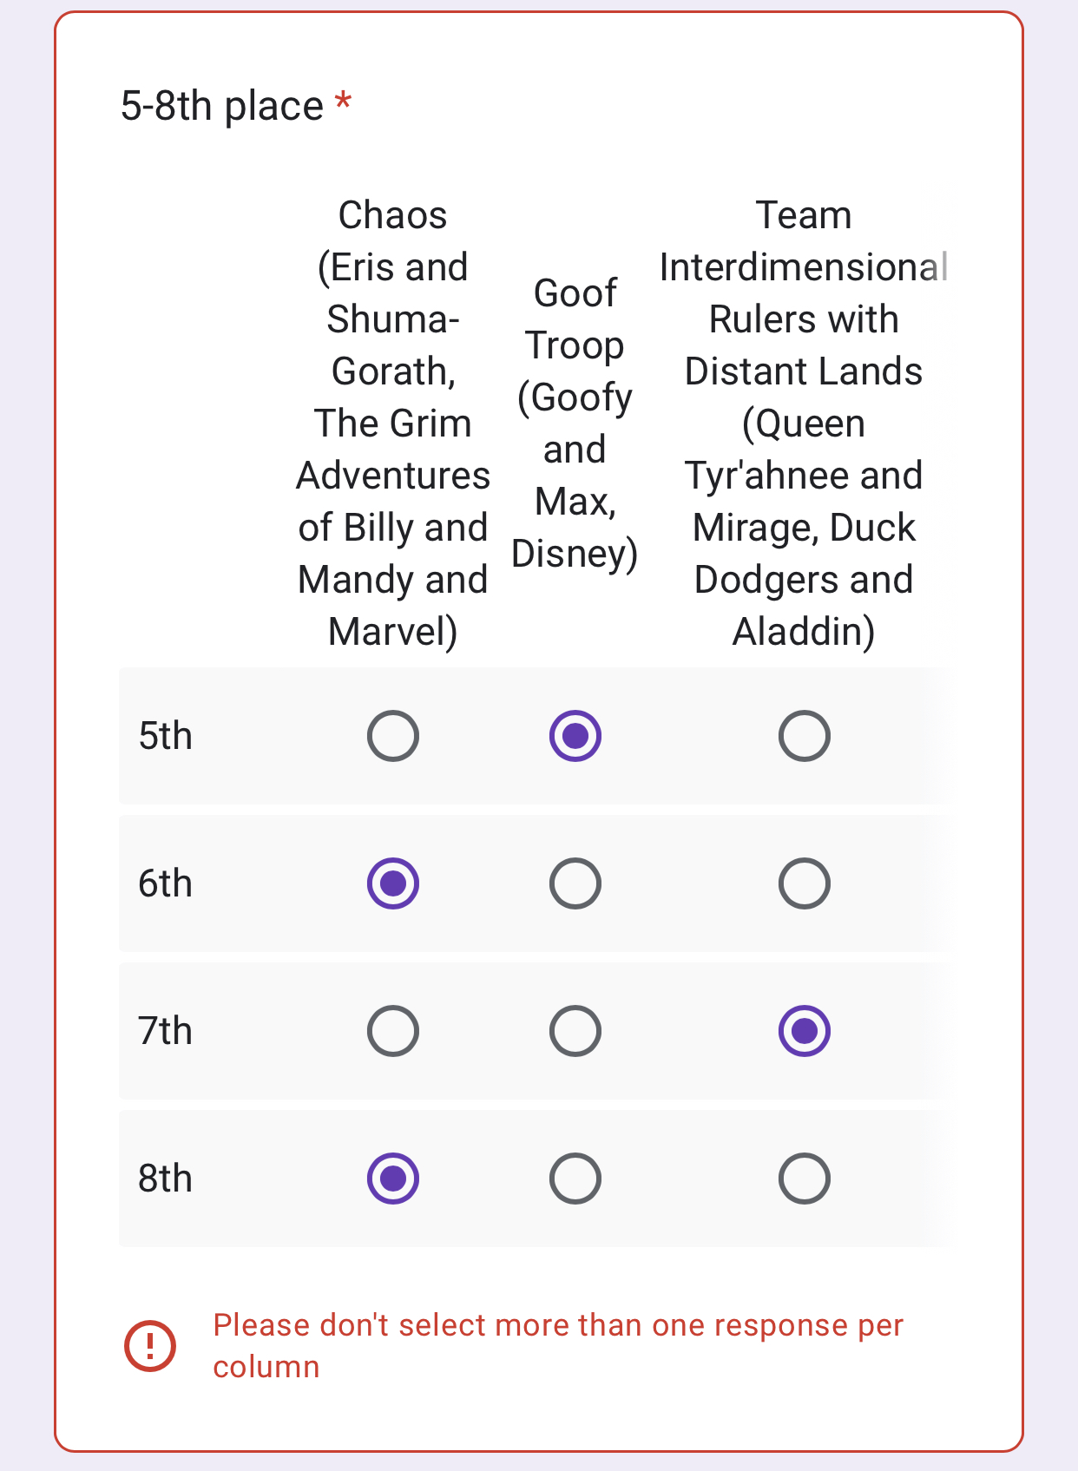Choose 6th place for Team Interdimensional Rulers
The height and width of the screenshot is (1471, 1078).
(x=805, y=883)
